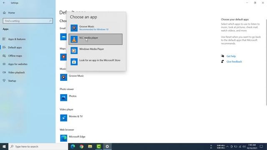Click the Get help chat icon

pos(222,56)
